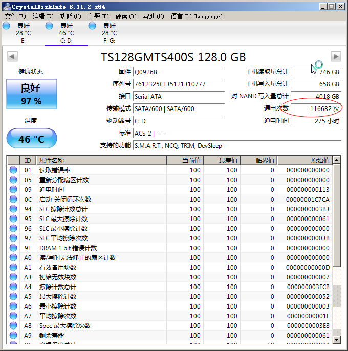The width and height of the screenshot is (348, 351).
Task: Open the 硬盘(D) menu
Action: (x=126, y=16)
